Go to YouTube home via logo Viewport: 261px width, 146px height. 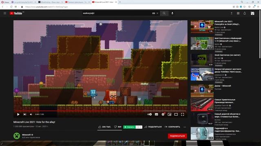[16, 13]
